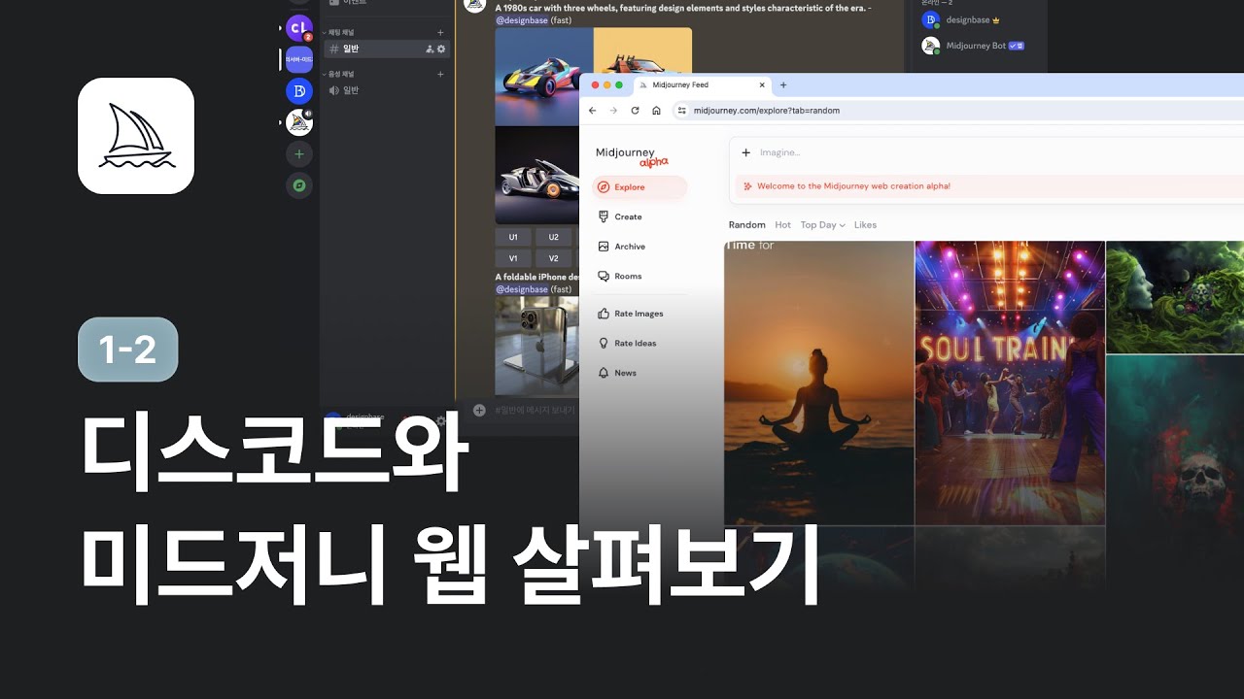Open Rooms with chat bubbles icon

pyautogui.click(x=620, y=276)
